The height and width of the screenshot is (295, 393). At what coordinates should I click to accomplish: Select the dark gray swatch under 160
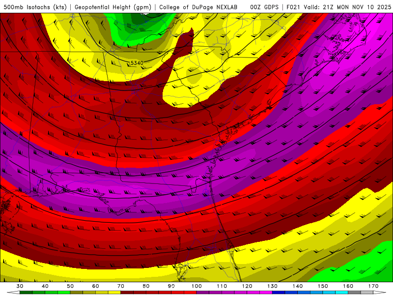point(354,293)
